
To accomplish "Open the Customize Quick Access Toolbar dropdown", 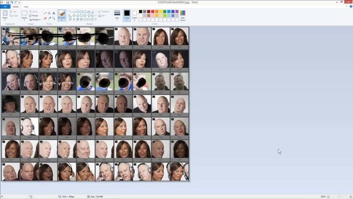I will click(x=19, y=2).
